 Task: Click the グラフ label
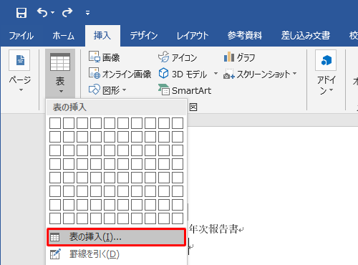tap(246, 57)
